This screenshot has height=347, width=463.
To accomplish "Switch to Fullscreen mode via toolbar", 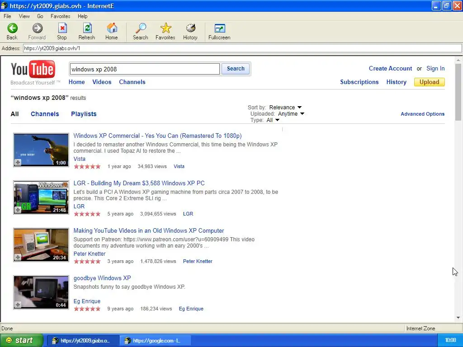I will [x=219, y=31].
